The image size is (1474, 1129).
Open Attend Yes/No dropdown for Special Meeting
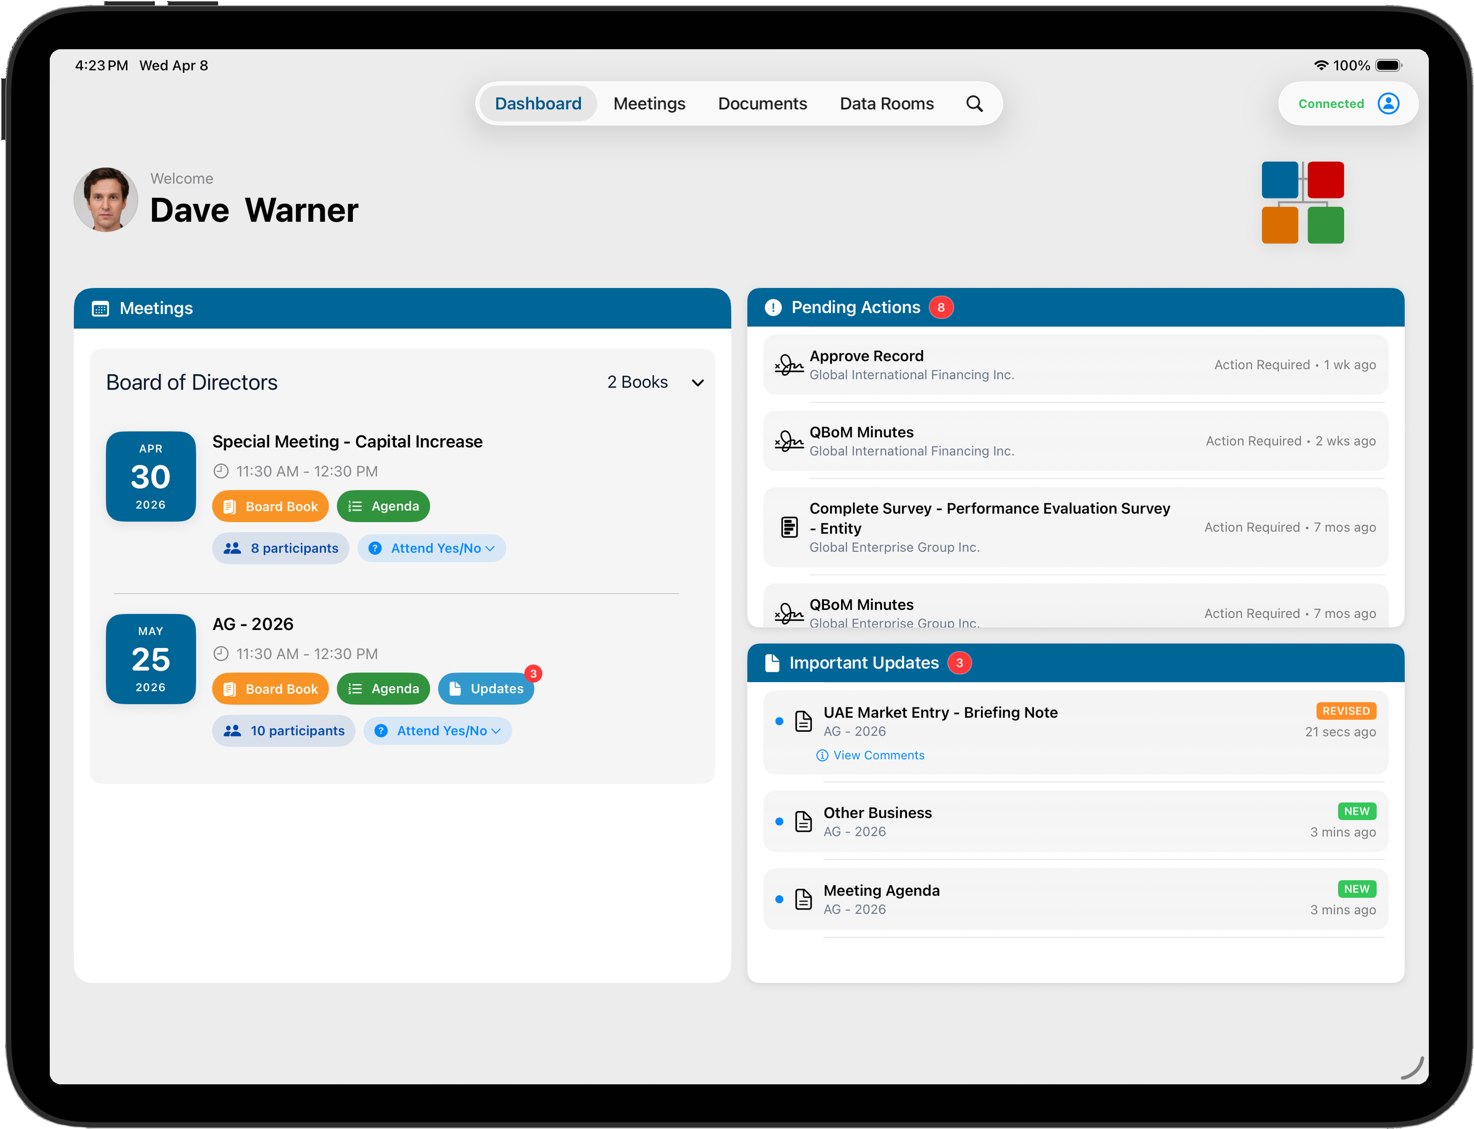(x=432, y=549)
